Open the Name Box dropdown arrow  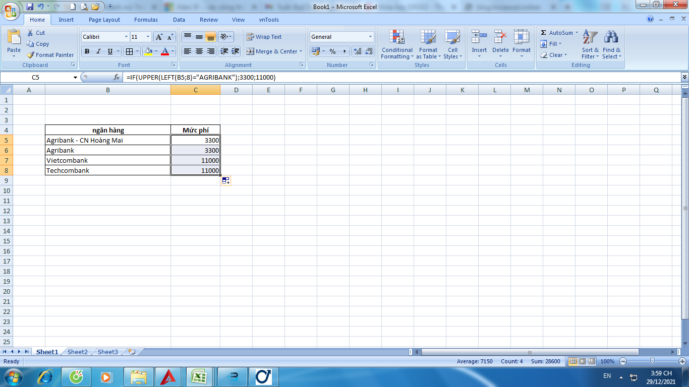point(75,77)
